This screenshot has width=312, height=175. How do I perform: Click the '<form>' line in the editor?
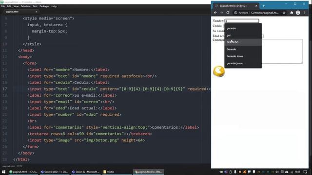pos(30,63)
